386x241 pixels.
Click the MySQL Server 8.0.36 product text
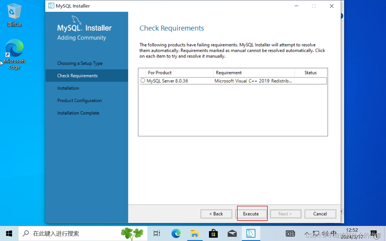(167, 81)
